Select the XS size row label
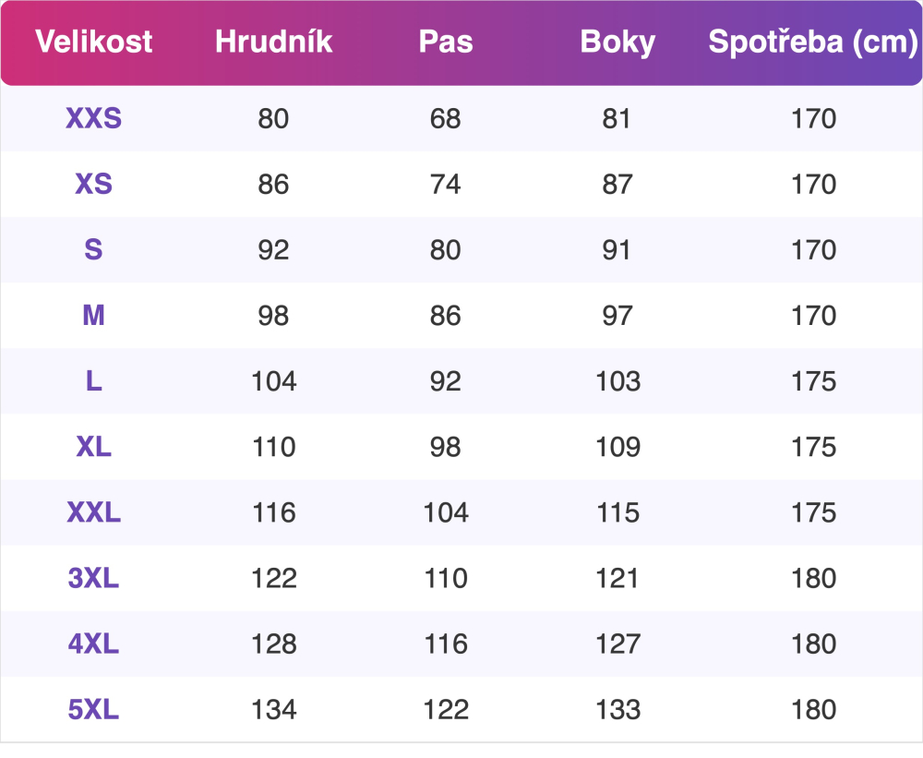This screenshot has width=923, height=758. (93, 185)
